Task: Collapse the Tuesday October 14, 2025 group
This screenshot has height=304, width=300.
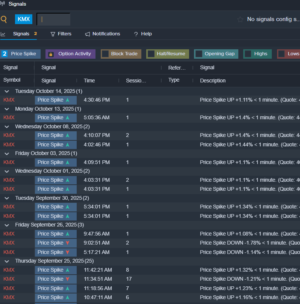Action: [7, 91]
